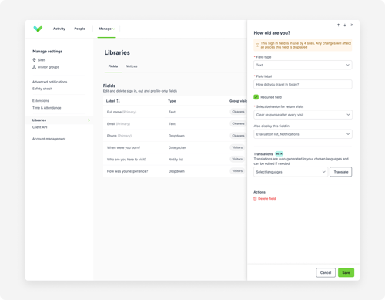Open Safety check settings
This screenshot has width=385, height=300.
click(x=42, y=89)
